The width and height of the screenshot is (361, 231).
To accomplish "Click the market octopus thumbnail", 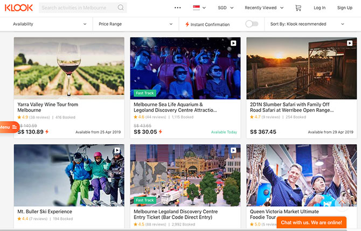I will [302, 176].
